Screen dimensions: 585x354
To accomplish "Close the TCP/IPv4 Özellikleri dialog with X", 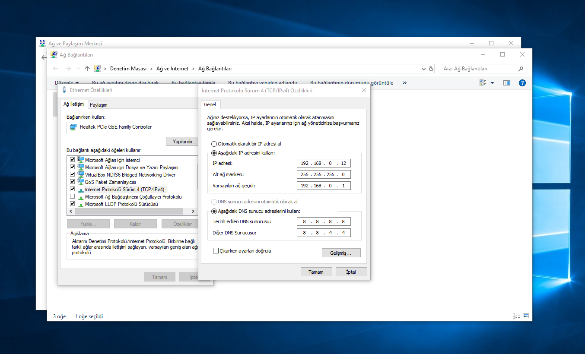I will [x=363, y=90].
